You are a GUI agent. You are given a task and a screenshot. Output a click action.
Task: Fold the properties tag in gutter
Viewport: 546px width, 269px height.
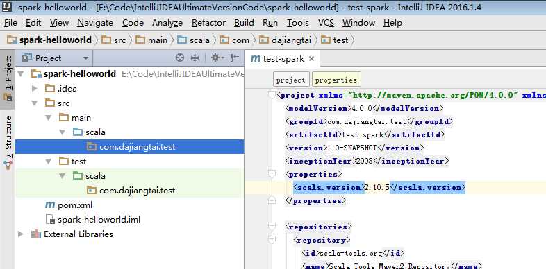[272, 173]
